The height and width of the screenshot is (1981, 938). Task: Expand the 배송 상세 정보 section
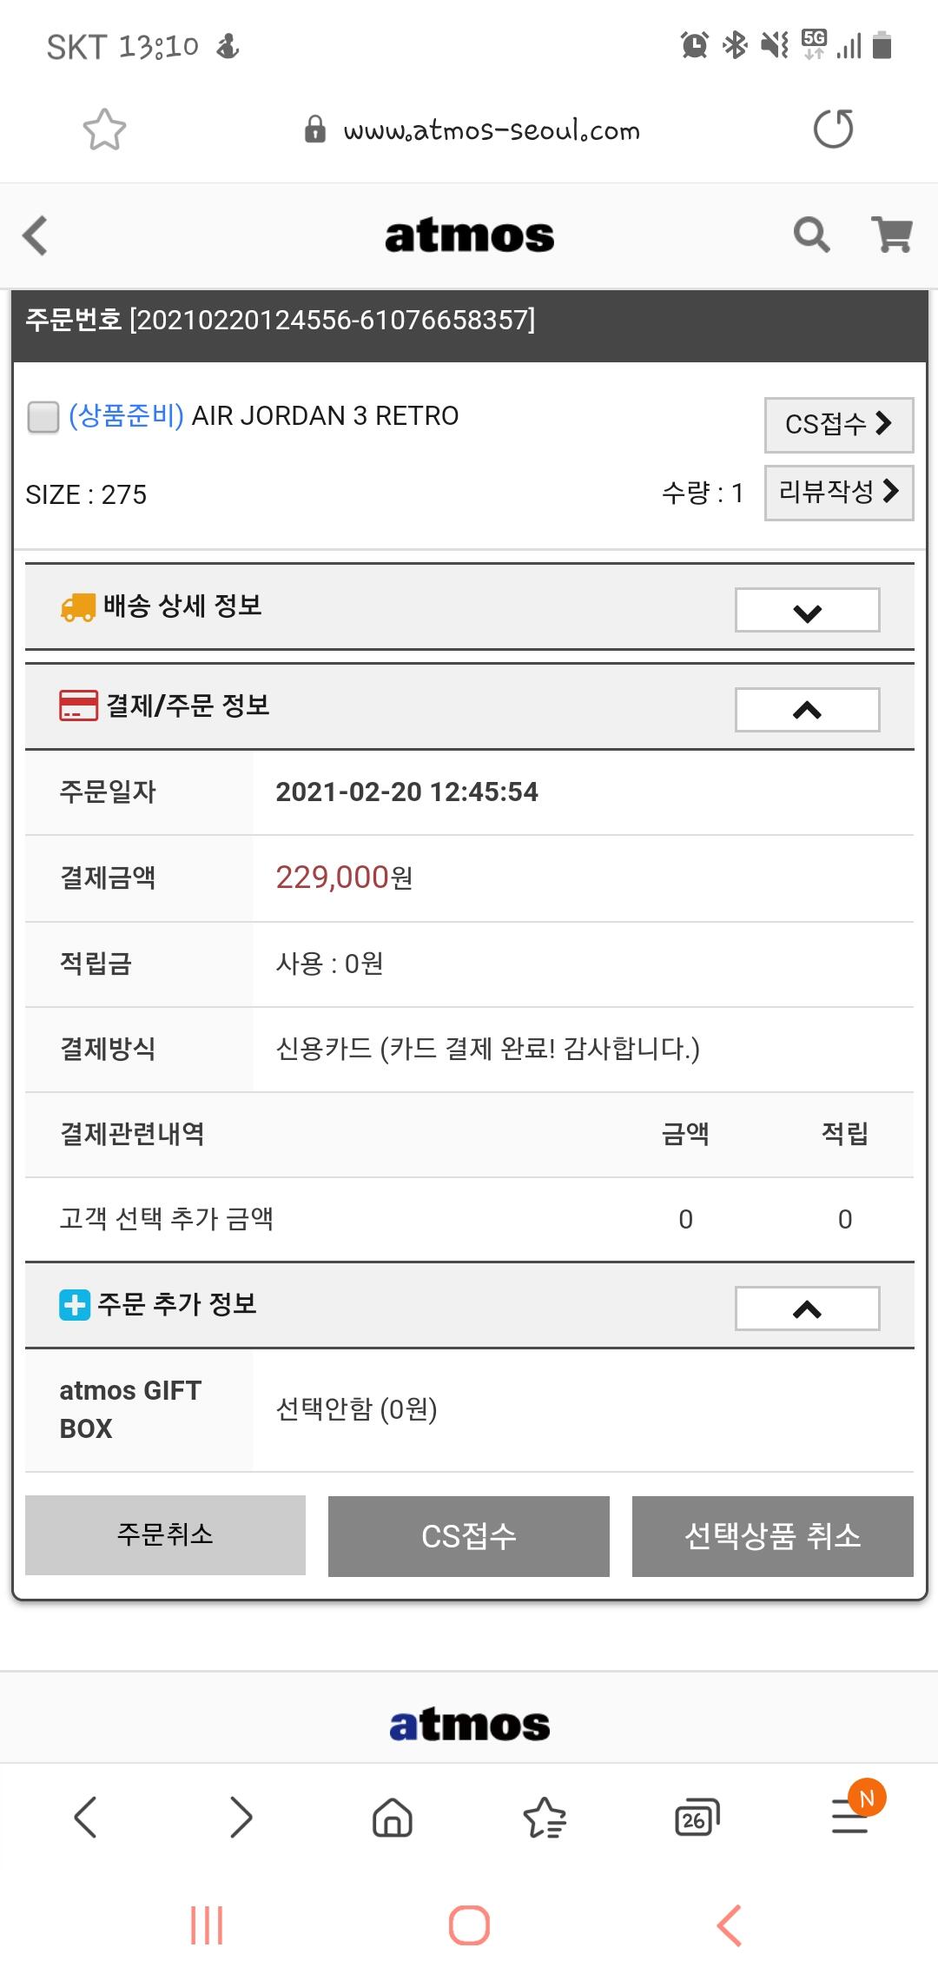[807, 610]
